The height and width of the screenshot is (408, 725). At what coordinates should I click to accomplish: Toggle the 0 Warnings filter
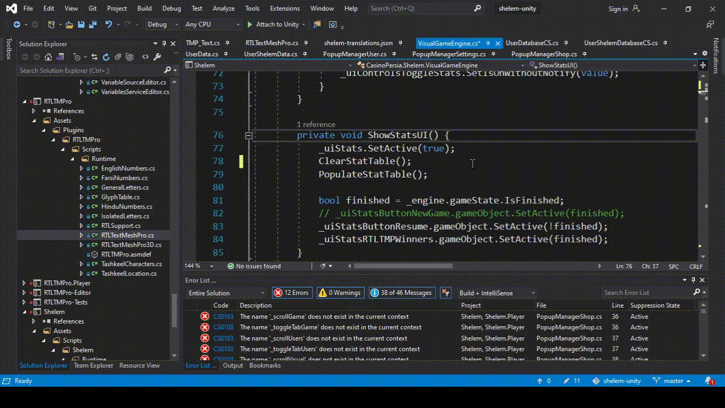(x=340, y=292)
